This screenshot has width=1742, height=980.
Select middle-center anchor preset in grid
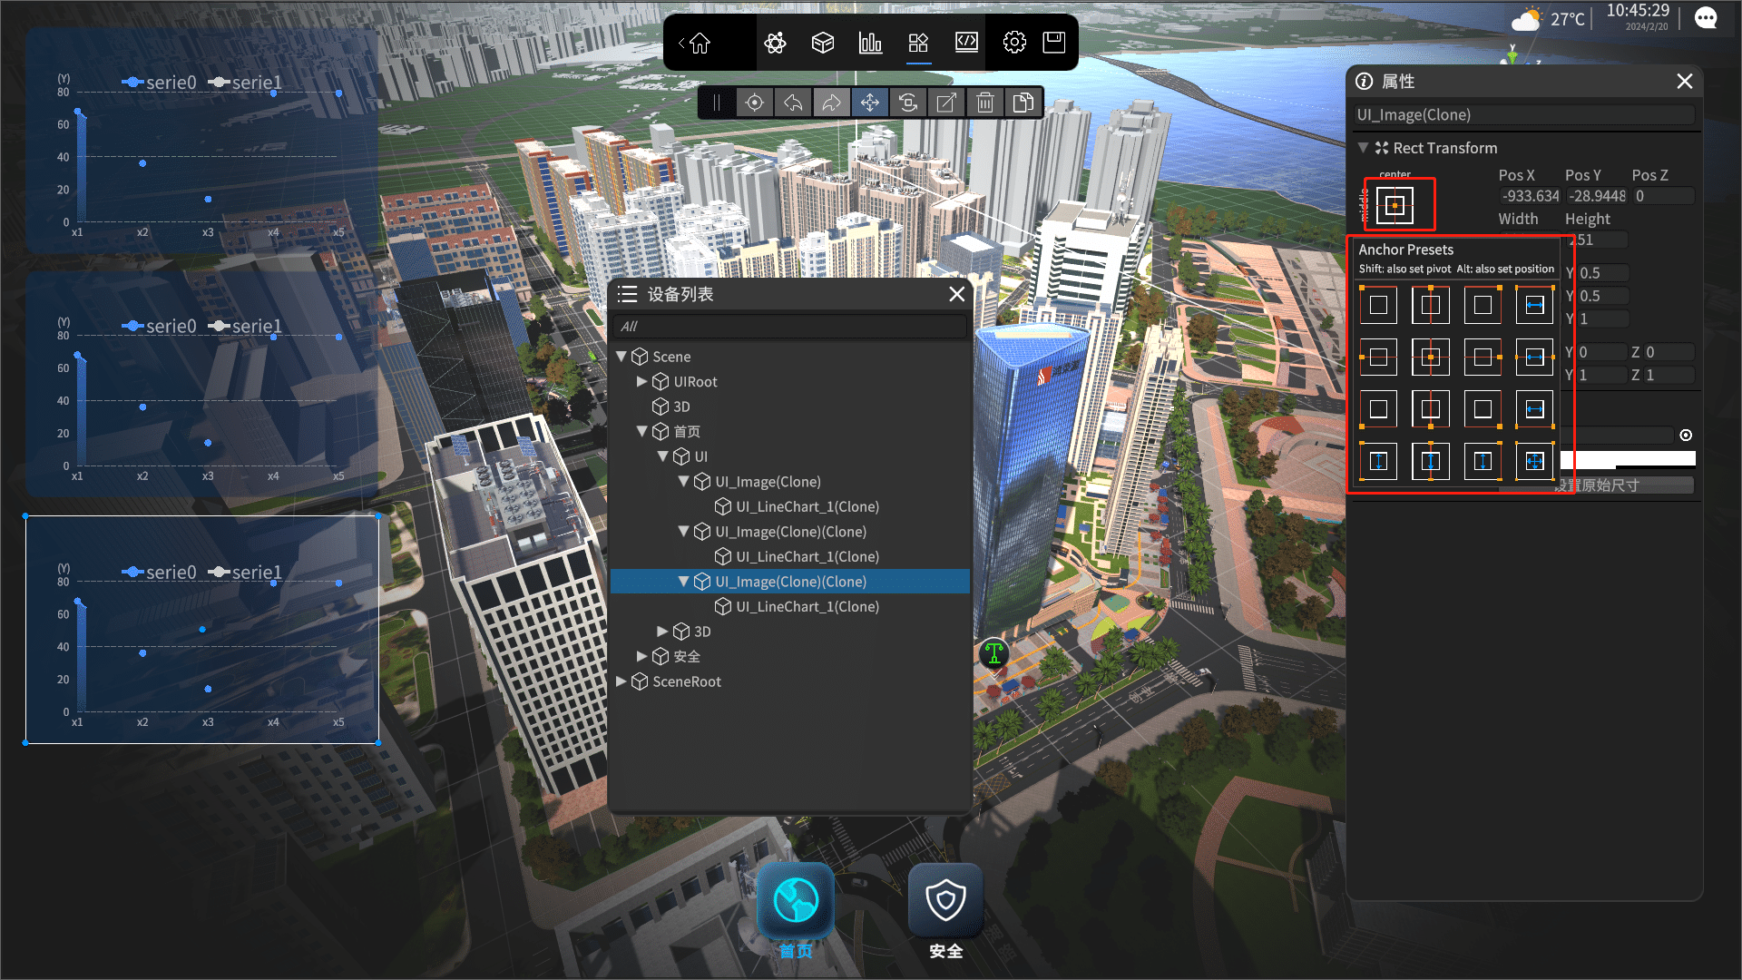(x=1431, y=358)
